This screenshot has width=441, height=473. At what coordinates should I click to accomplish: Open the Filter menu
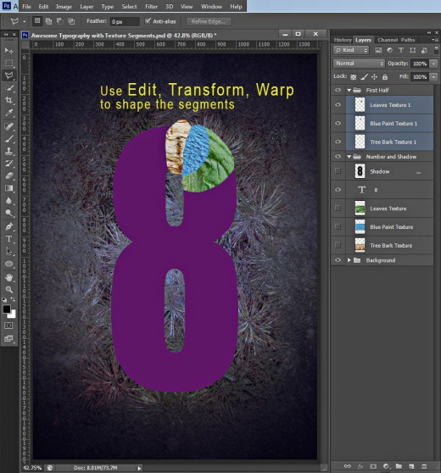click(151, 6)
